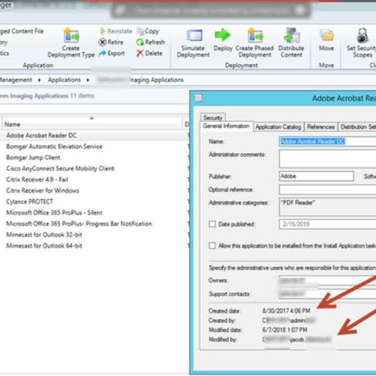Click the Reinstate ribbon button
The width and height of the screenshot is (376, 376).
click(x=116, y=32)
